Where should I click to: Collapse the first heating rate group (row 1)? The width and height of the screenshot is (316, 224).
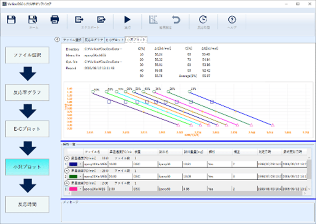click(67, 158)
